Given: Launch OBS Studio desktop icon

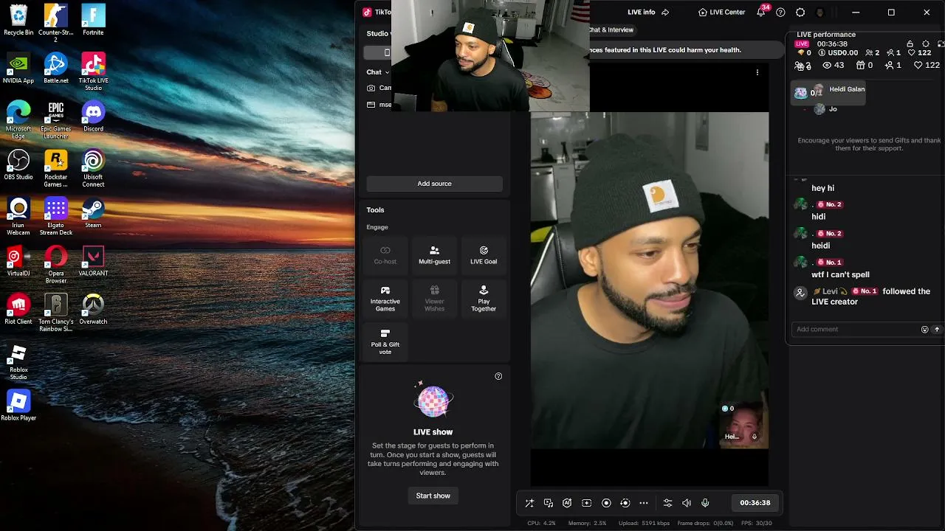Looking at the screenshot, I should [18, 164].
